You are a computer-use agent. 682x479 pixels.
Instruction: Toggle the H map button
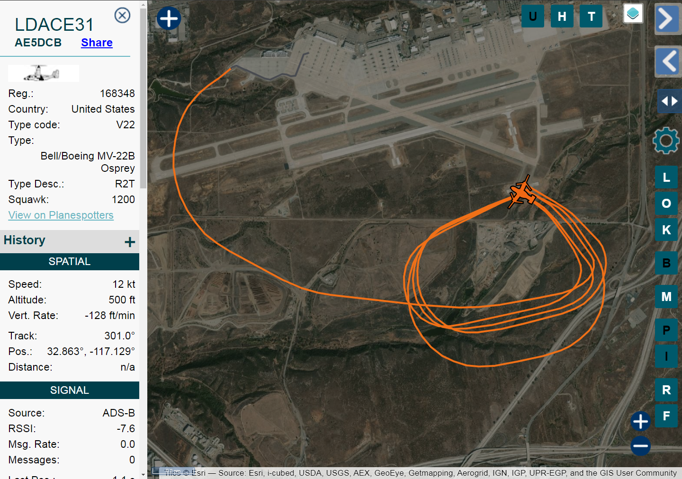(x=562, y=17)
